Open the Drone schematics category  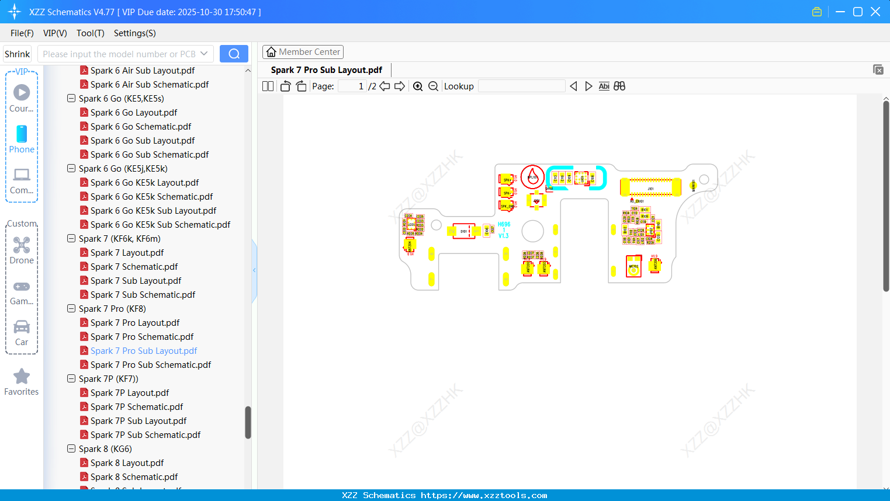pyautogui.click(x=22, y=250)
